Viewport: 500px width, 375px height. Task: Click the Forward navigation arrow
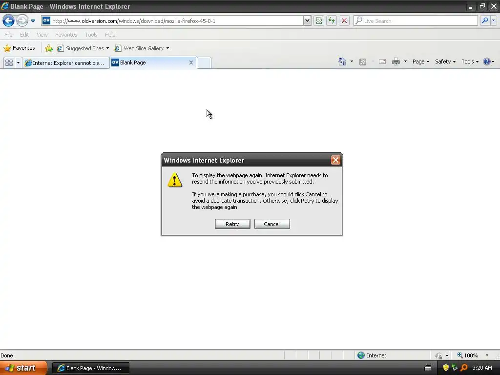[x=22, y=21]
